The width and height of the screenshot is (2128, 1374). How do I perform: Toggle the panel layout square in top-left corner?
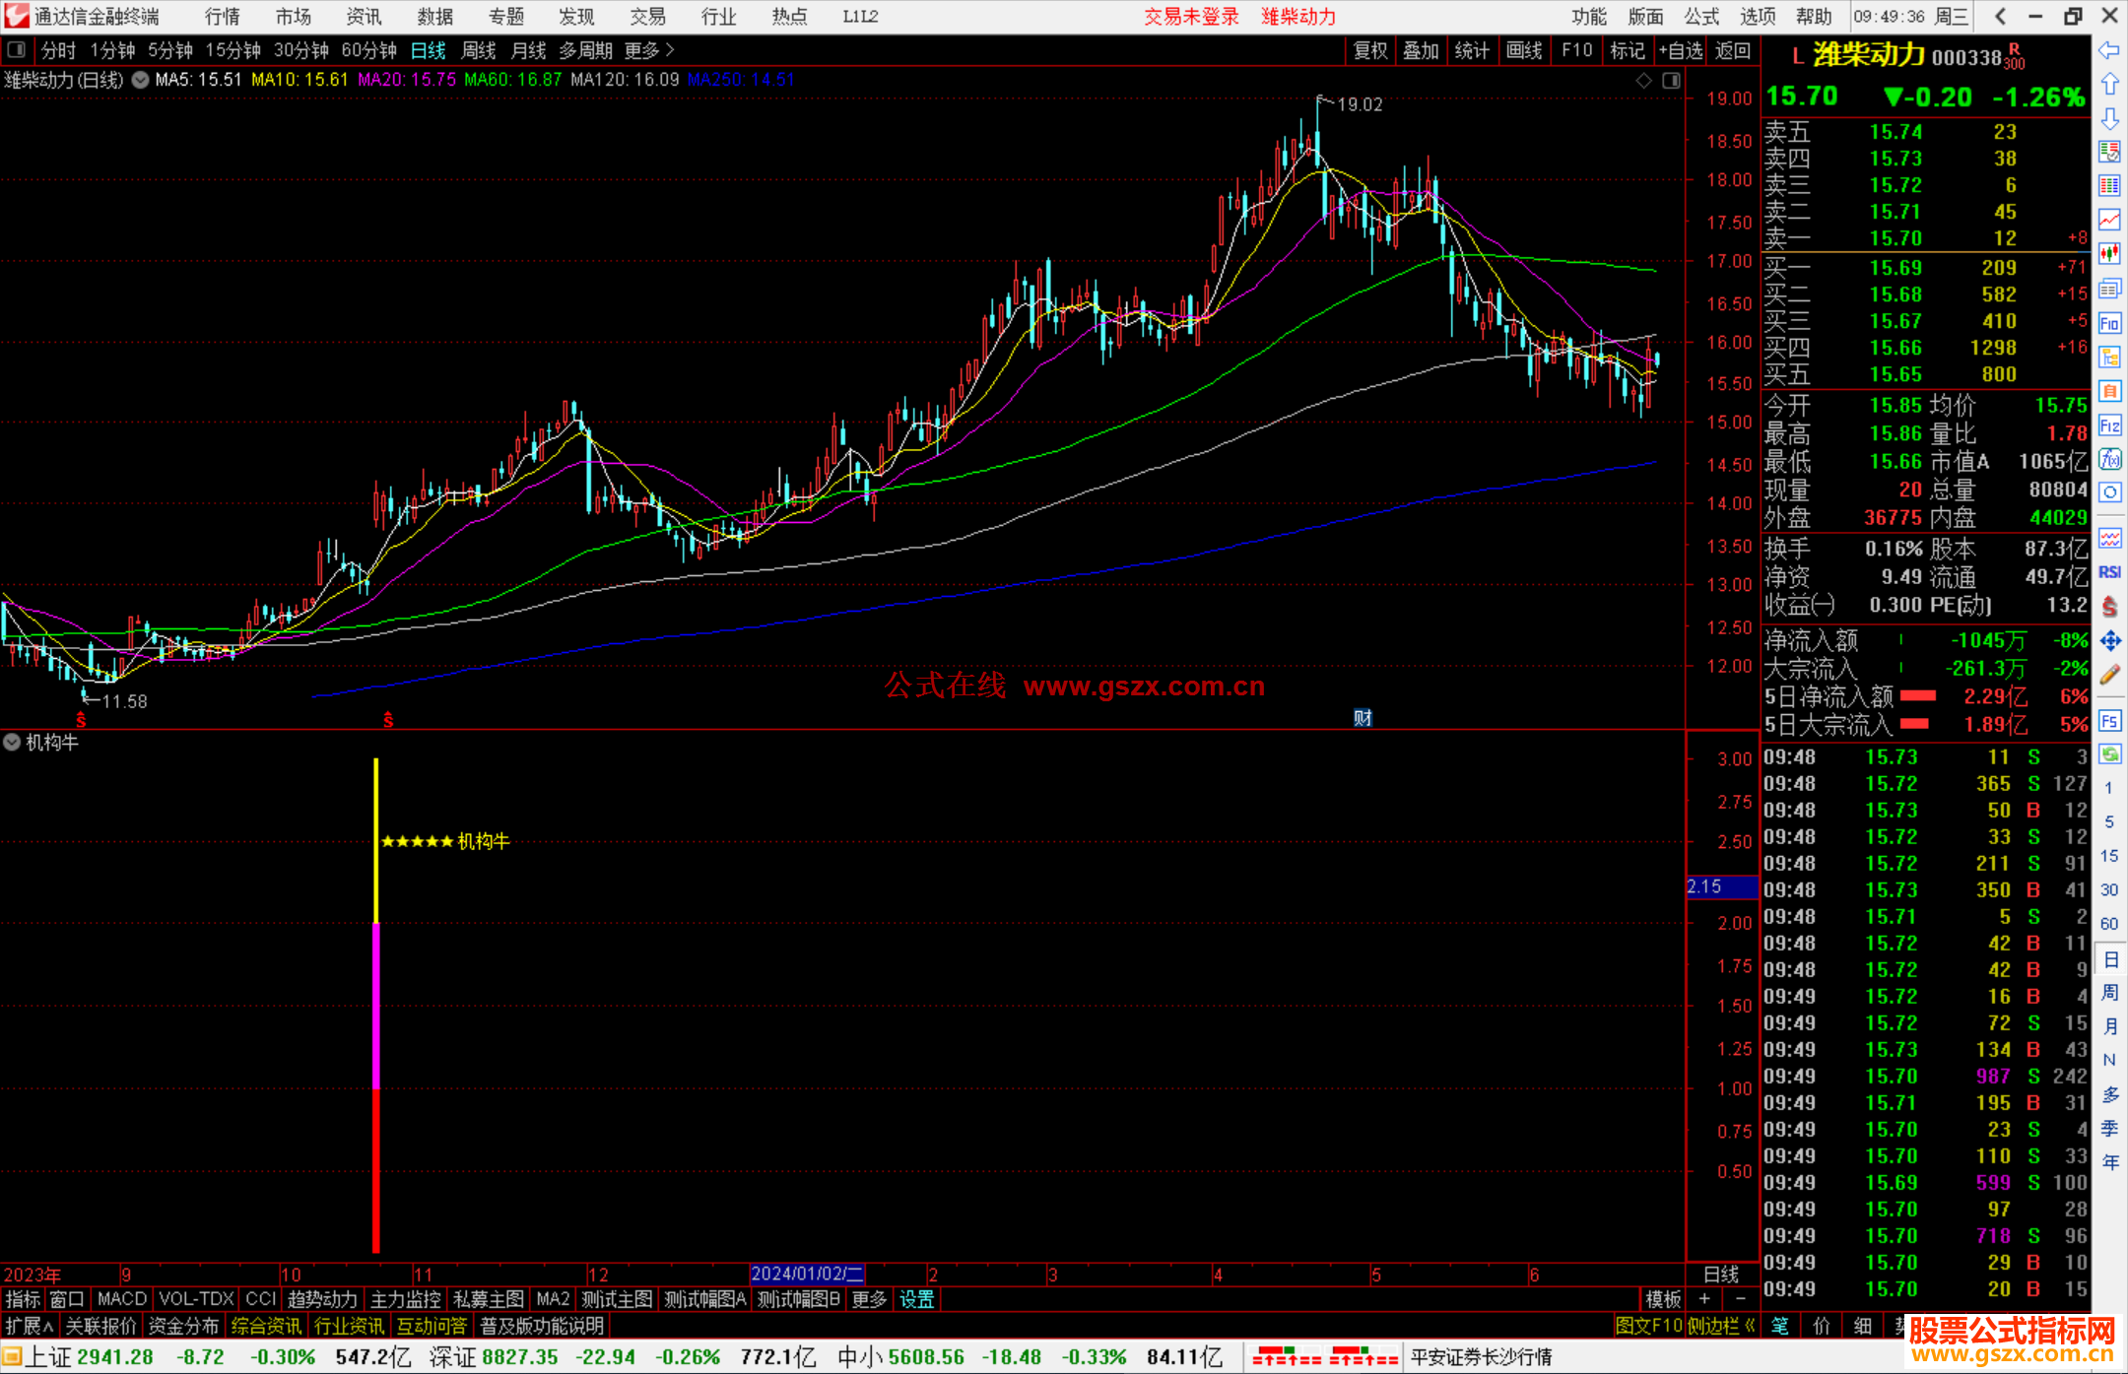(x=16, y=49)
